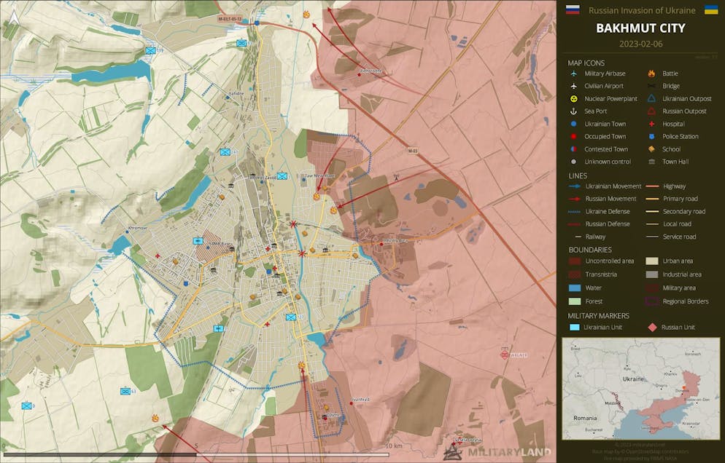The width and height of the screenshot is (725, 463).
Task: Click the Military Airbase icon in the legend
Action: click(574, 74)
